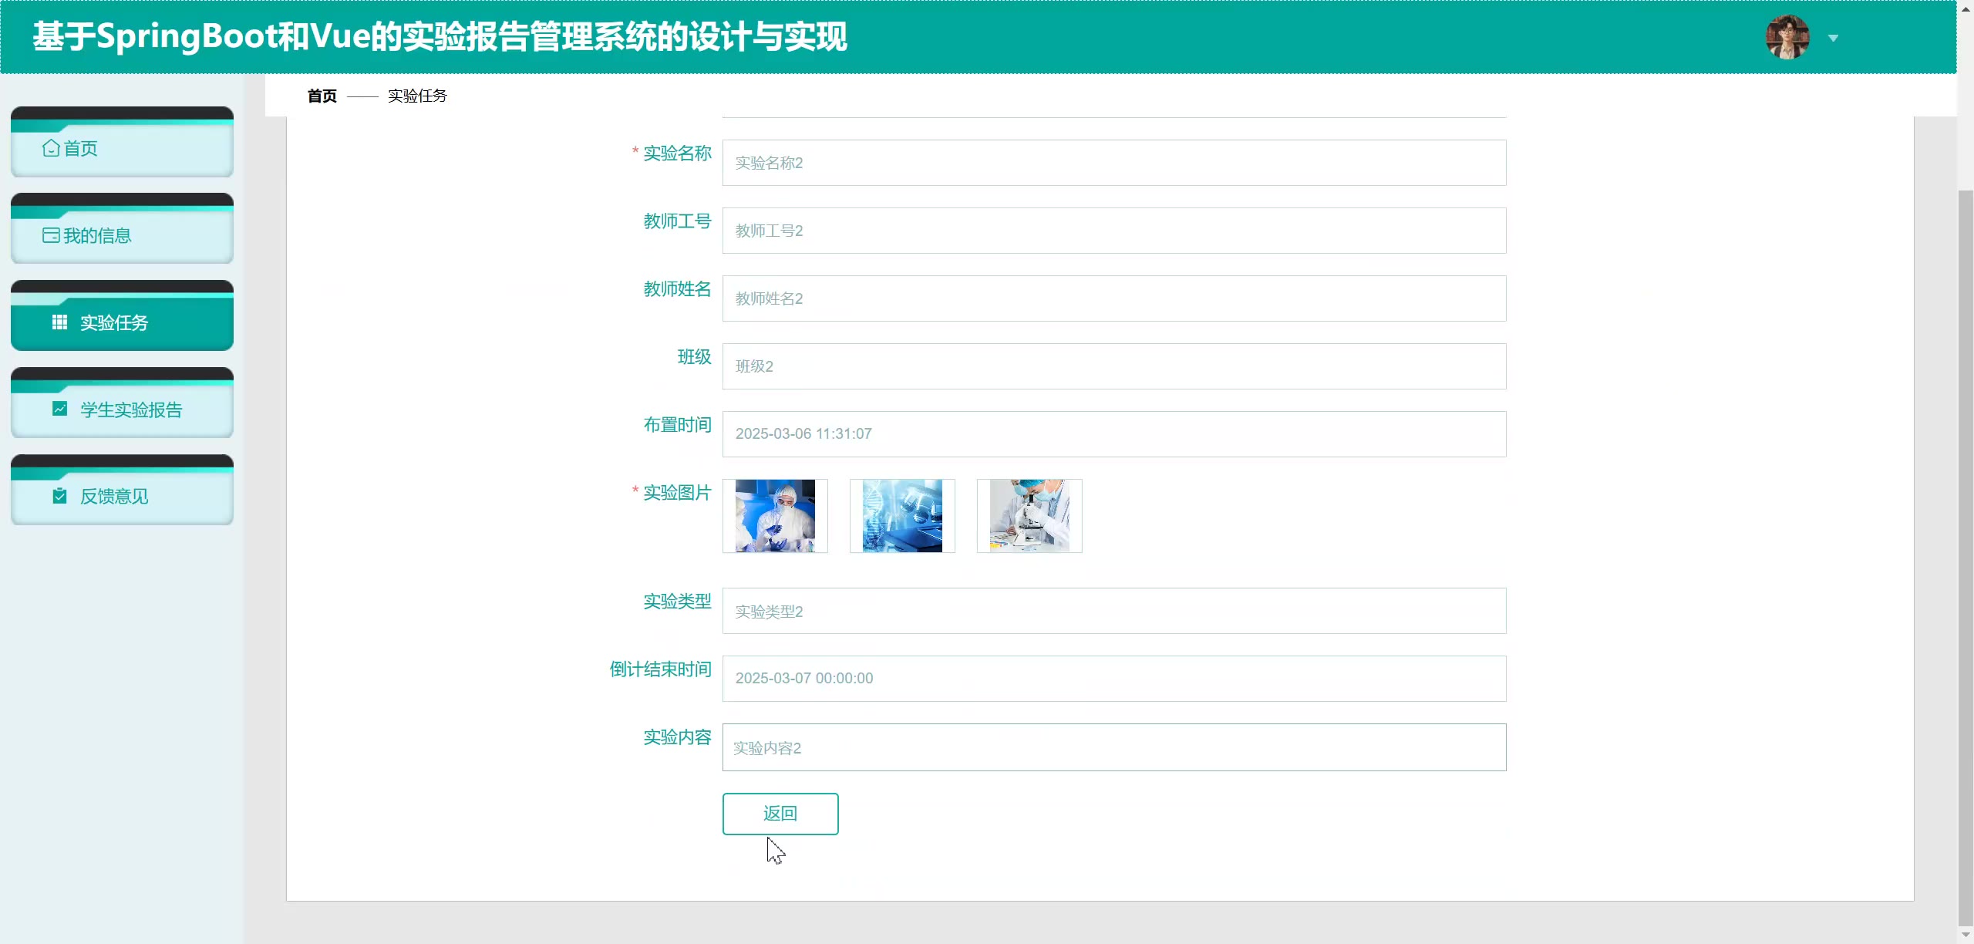Click the scrollbar down arrow

(x=1966, y=935)
